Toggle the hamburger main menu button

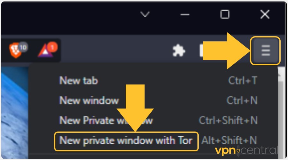pos(265,51)
